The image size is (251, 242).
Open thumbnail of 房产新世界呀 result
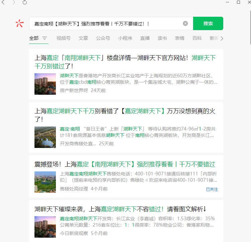(45, 84)
